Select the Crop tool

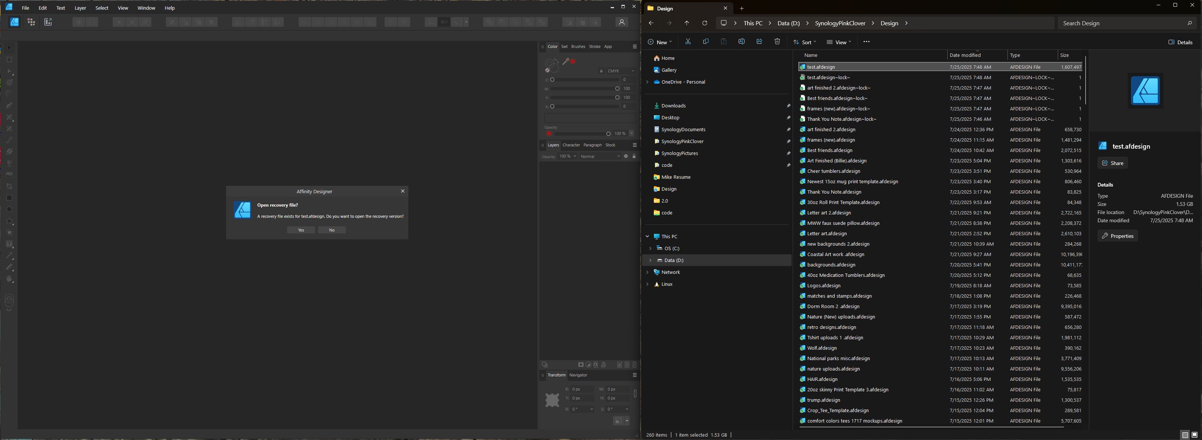(x=9, y=187)
